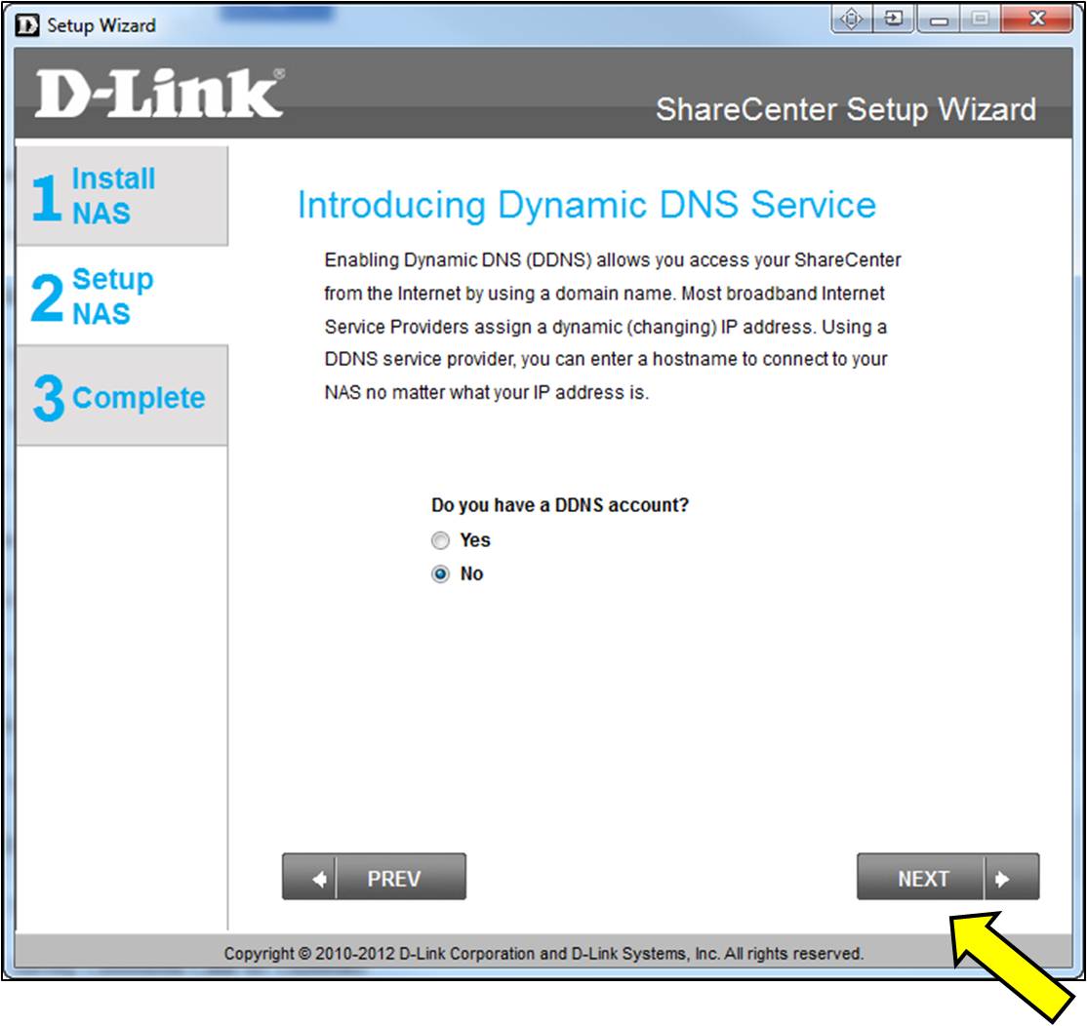Viewport: 1087px width, 1026px height.
Task: Click the 'Introducing Dynamic DNS Service' heading
Action: pyautogui.click(x=586, y=205)
